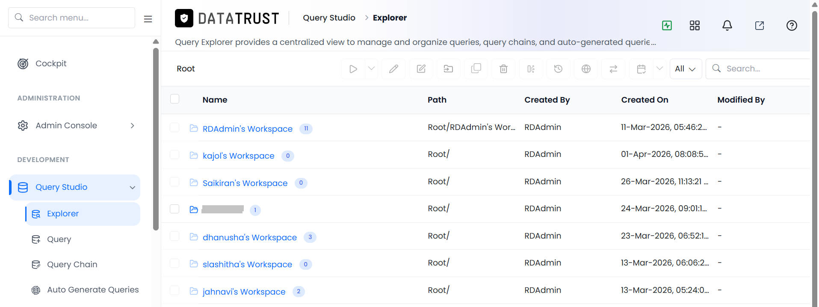819x307 pixels.
Task: Click the copy/duplicate toolbar icon
Action: click(x=476, y=69)
